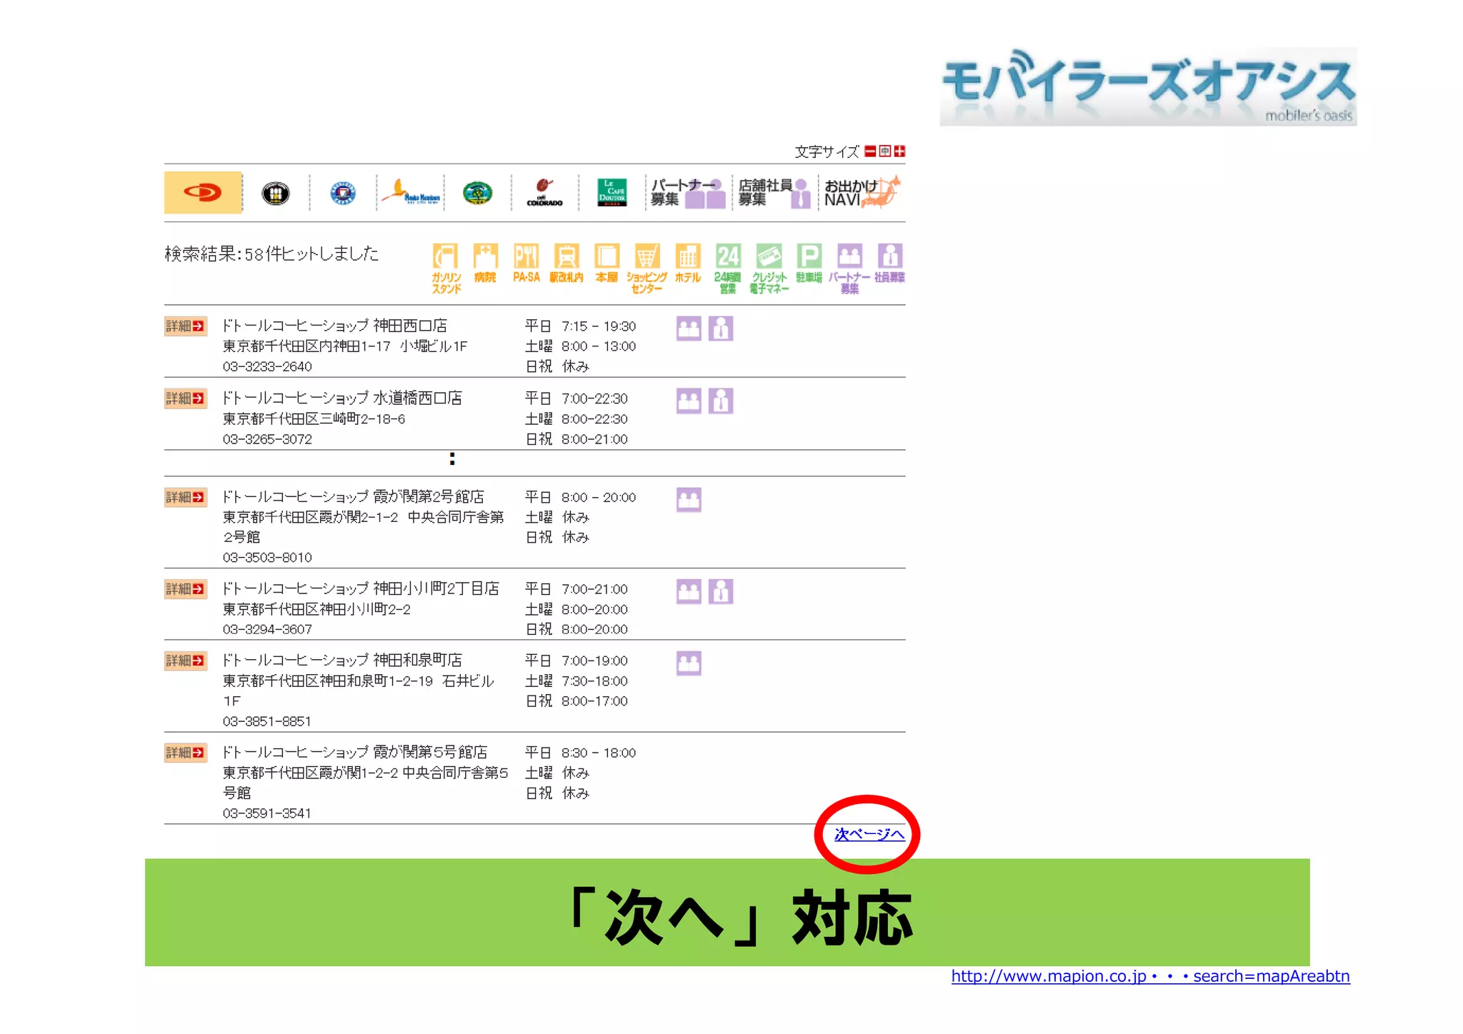The height and width of the screenshot is (1034, 1463).
Task: Select the green oval logo brand tab
Action: (477, 193)
